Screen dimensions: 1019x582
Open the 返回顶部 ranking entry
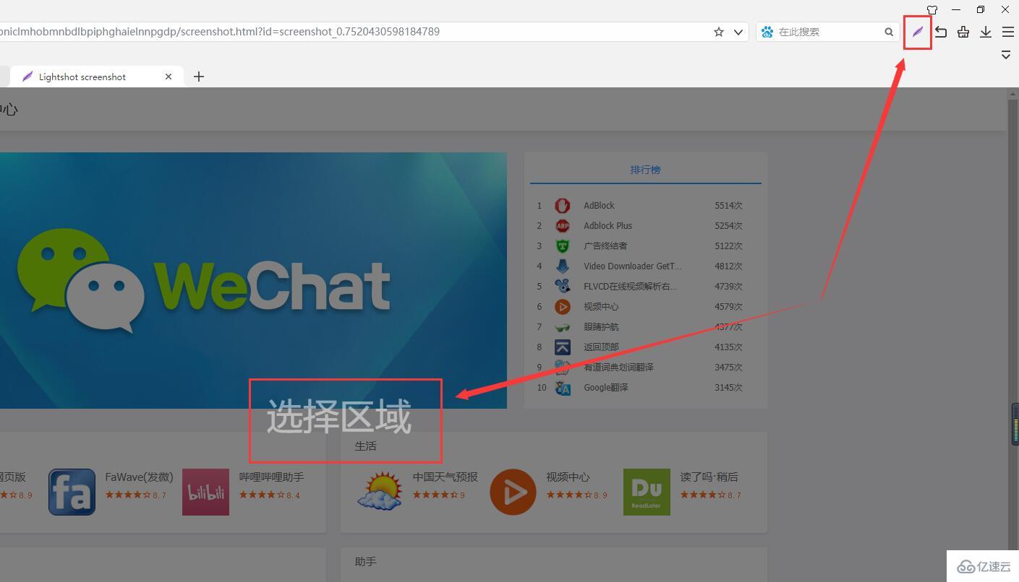(x=601, y=347)
